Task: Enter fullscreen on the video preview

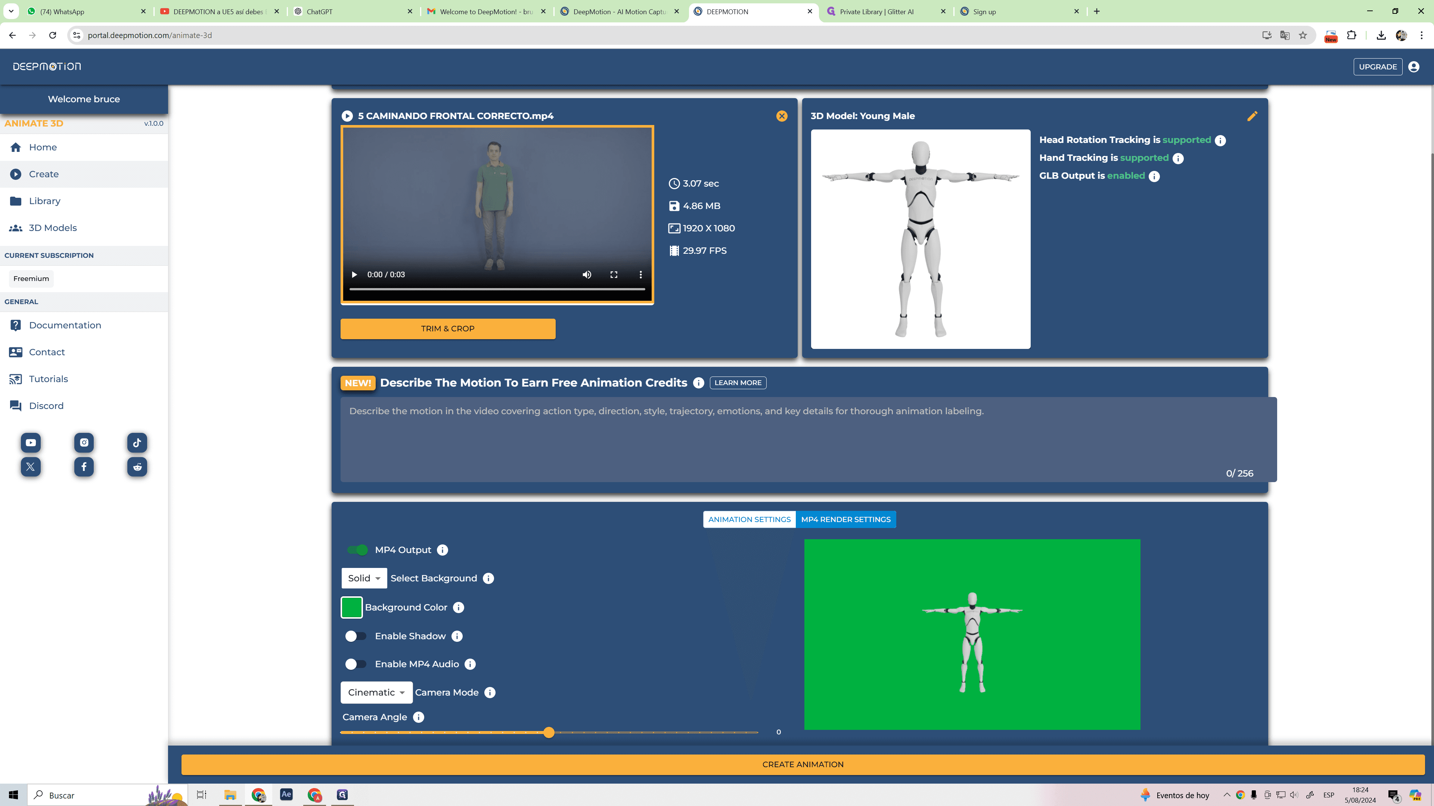Action: tap(614, 275)
